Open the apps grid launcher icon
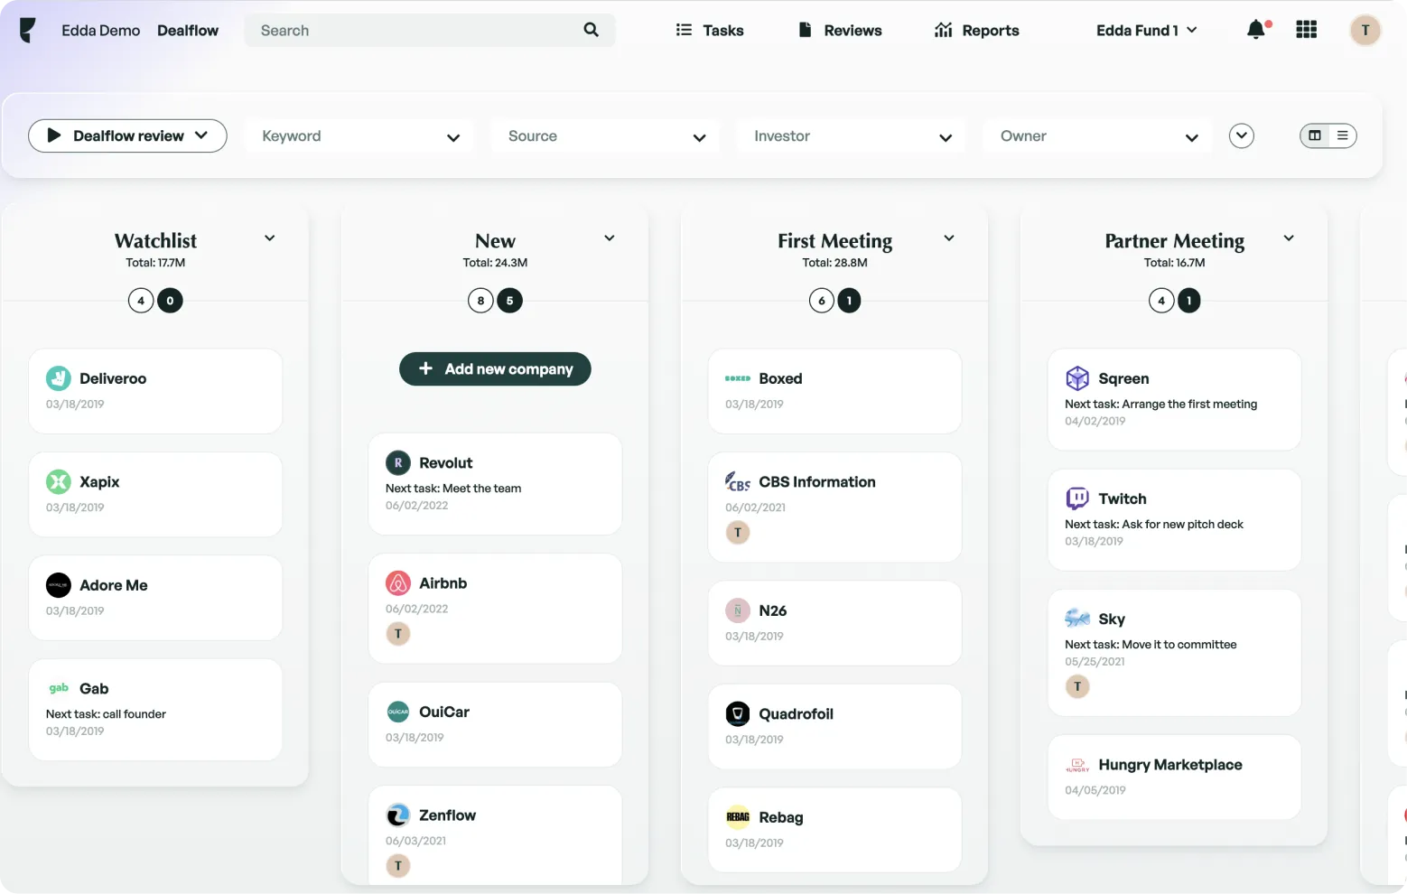 tap(1306, 29)
